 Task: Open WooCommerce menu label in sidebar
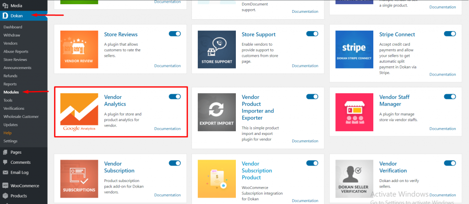pyautogui.click(x=25, y=186)
